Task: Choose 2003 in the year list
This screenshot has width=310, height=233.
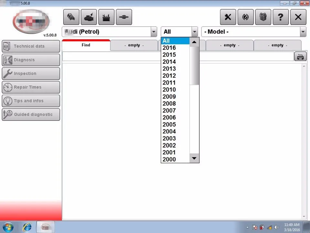Action: click(169, 139)
